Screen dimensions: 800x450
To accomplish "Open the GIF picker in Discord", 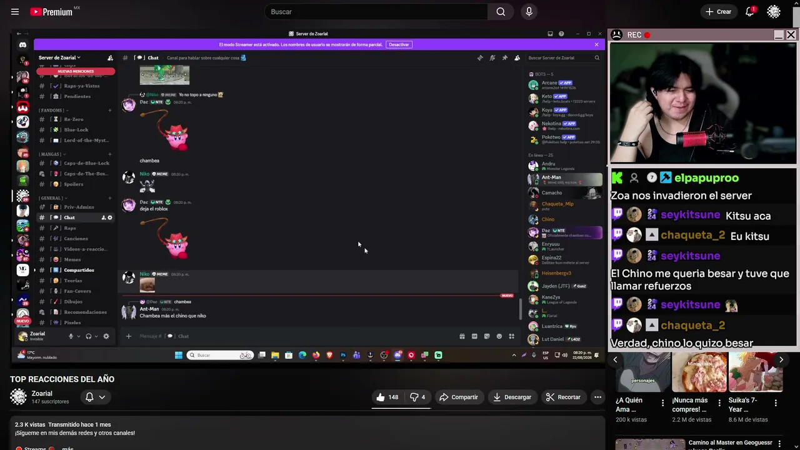I will [474, 336].
